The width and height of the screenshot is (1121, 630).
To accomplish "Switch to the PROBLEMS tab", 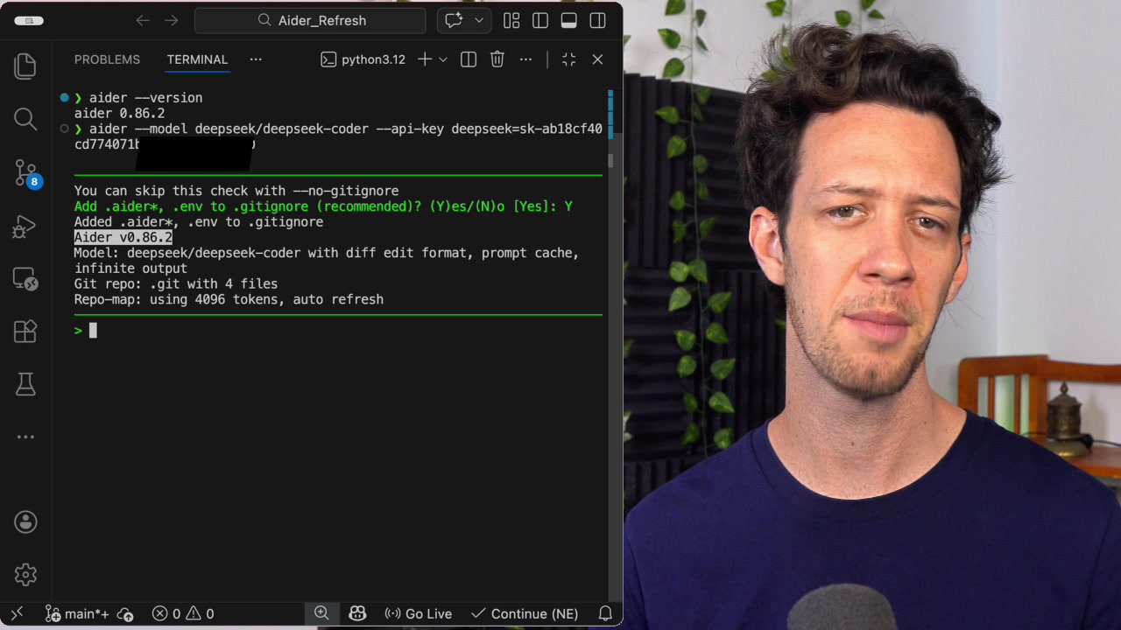I will (107, 59).
